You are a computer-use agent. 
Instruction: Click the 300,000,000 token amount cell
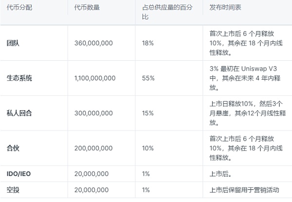[93, 112]
